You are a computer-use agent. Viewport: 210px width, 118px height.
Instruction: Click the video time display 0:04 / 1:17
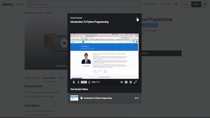tap(95, 82)
